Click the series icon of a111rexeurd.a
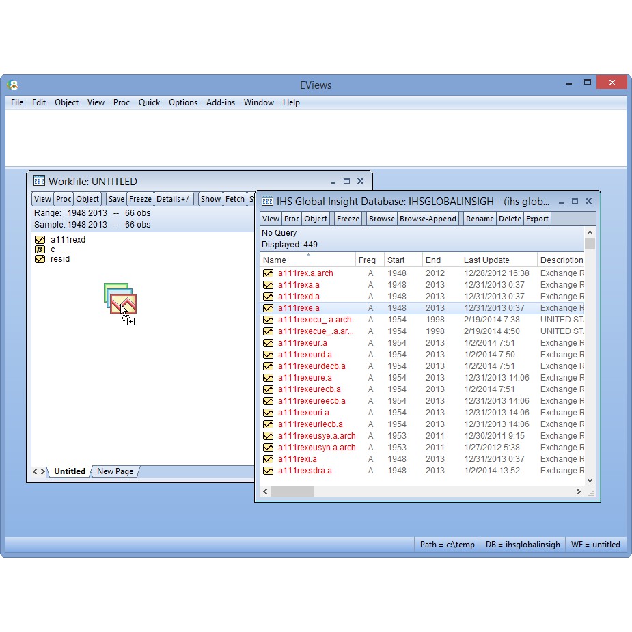The height and width of the screenshot is (632, 632). coord(268,355)
